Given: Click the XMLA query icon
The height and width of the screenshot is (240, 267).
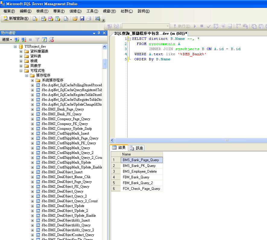Looking at the screenshot, I should point(58,18).
